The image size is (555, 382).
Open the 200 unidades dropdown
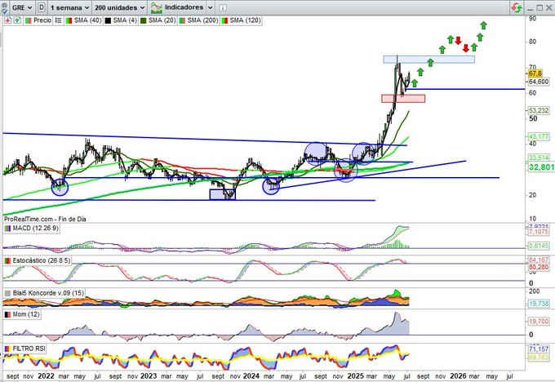[x=120, y=7]
